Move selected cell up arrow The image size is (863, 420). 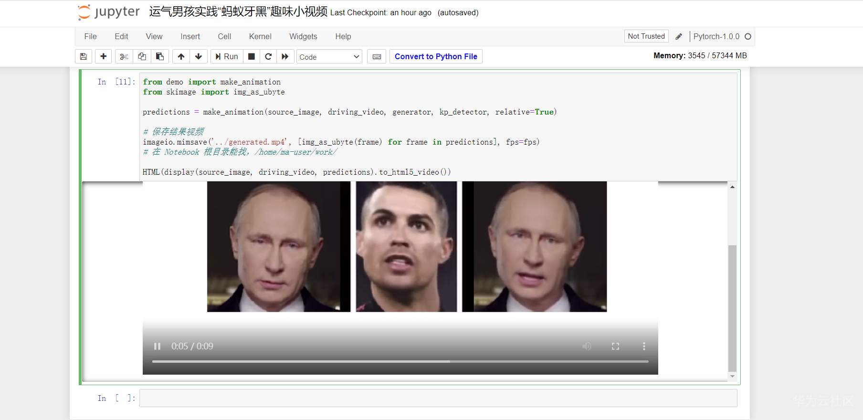tap(181, 56)
